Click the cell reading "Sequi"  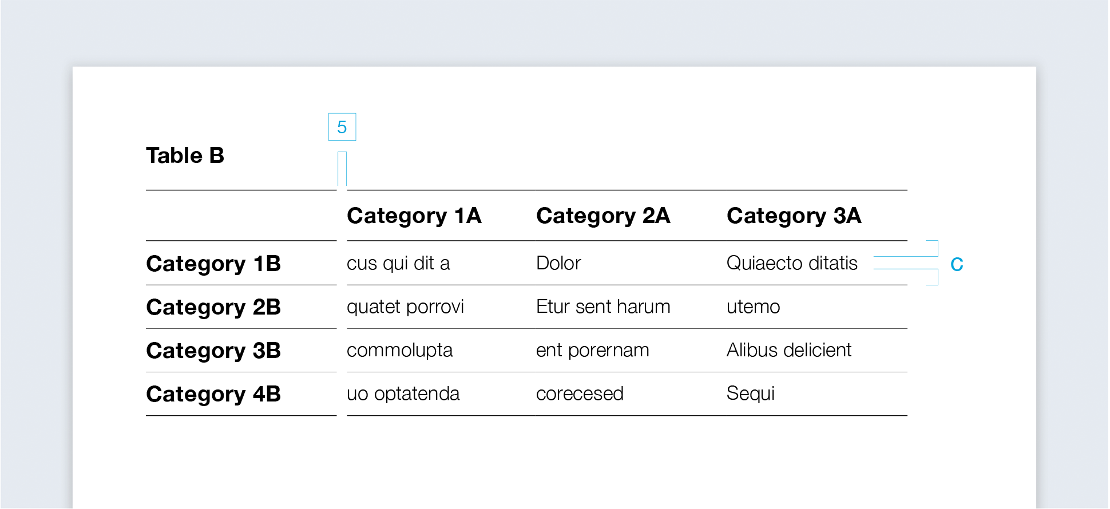coord(750,393)
